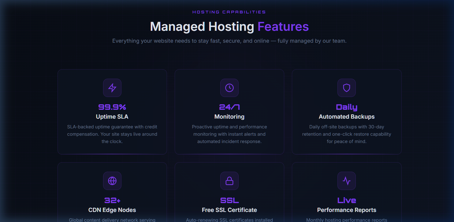Click the 'SLA-backed uptime guarantee' description
This screenshot has width=454, height=222.
pos(112,134)
